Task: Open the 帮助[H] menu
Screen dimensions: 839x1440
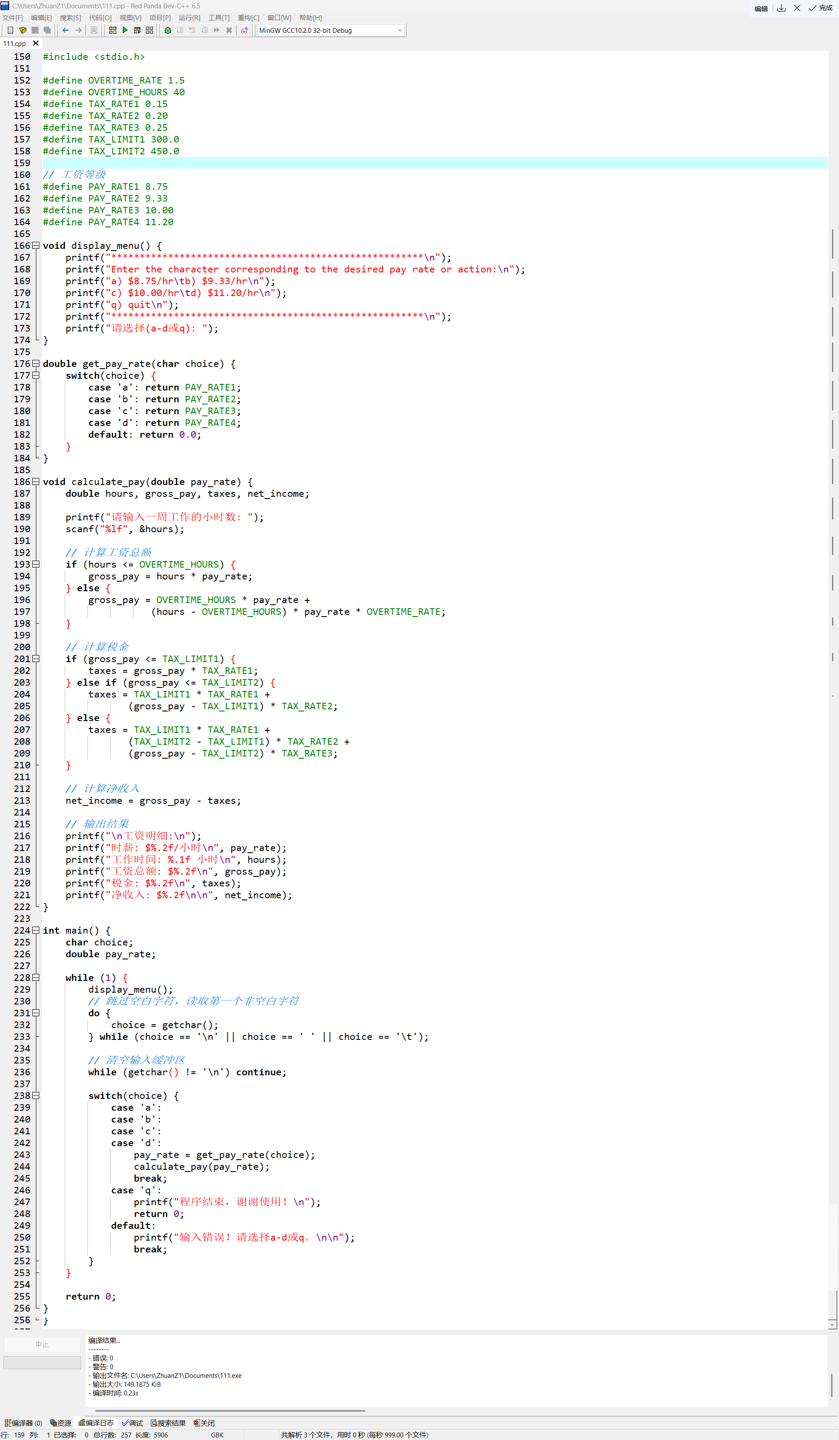Action: 311,18
